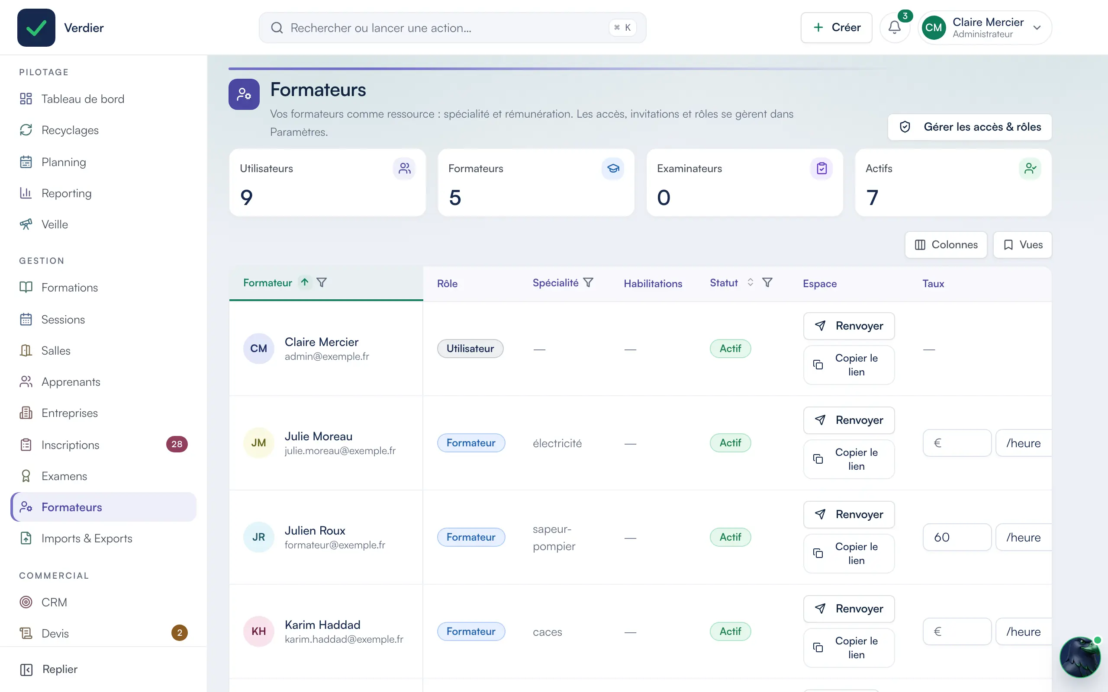This screenshot has width=1108, height=692.
Task: Click the Créer button
Action: click(x=837, y=27)
